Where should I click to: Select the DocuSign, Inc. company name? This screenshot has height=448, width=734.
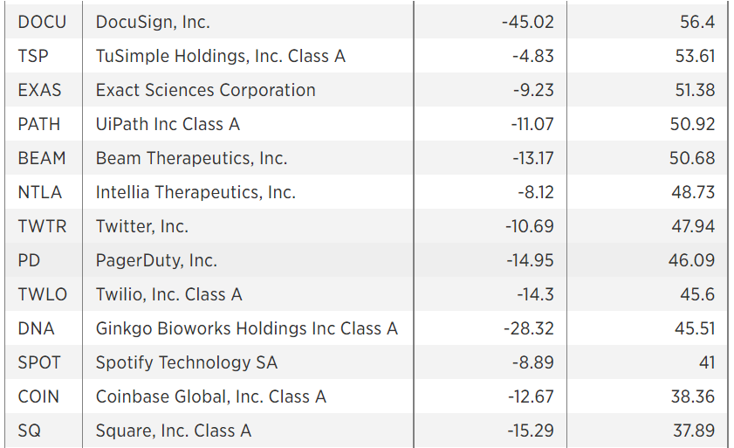pyautogui.click(x=153, y=22)
